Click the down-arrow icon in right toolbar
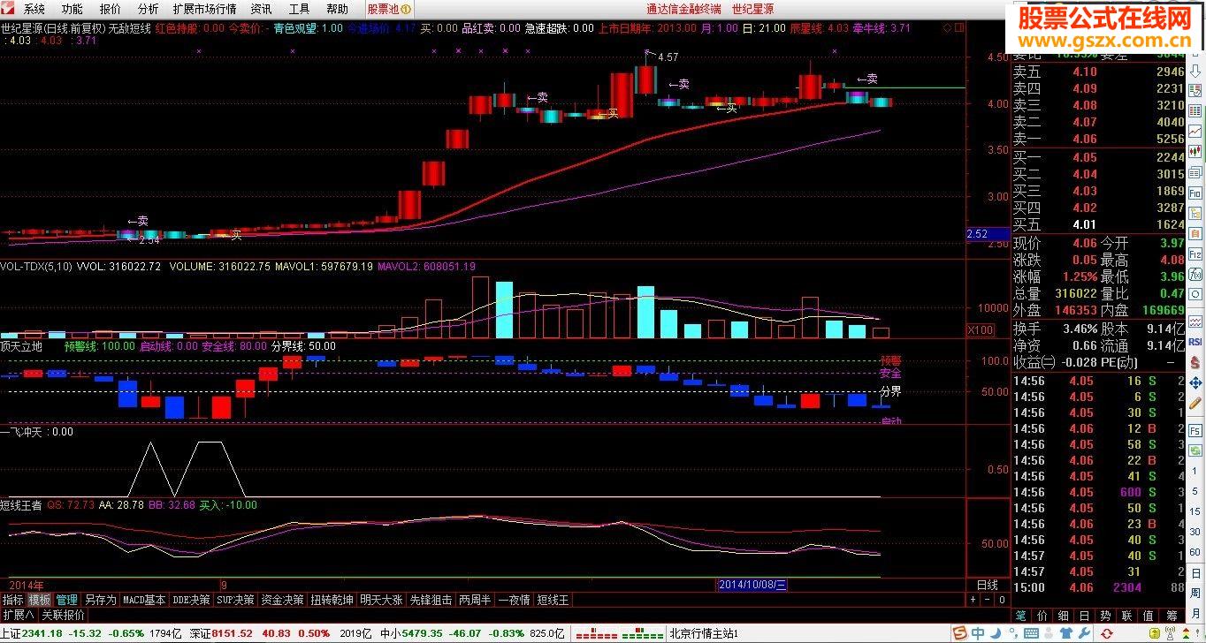The image size is (1206, 643). point(1195,71)
